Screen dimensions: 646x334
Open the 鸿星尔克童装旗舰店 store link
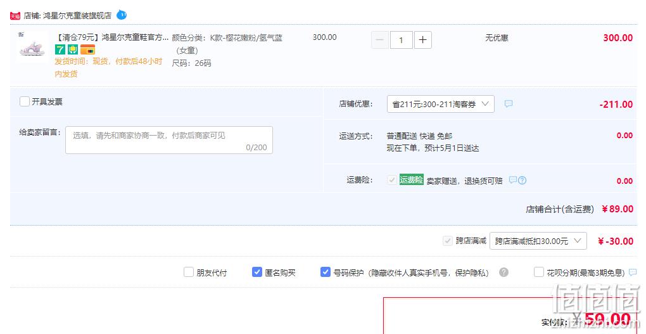click(x=77, y=16)
